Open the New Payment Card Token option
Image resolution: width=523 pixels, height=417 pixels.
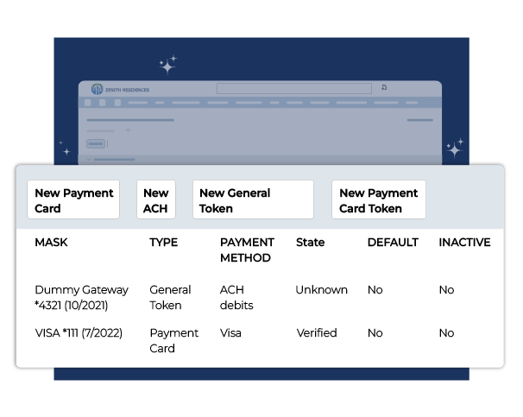click(x=378, y=200)
